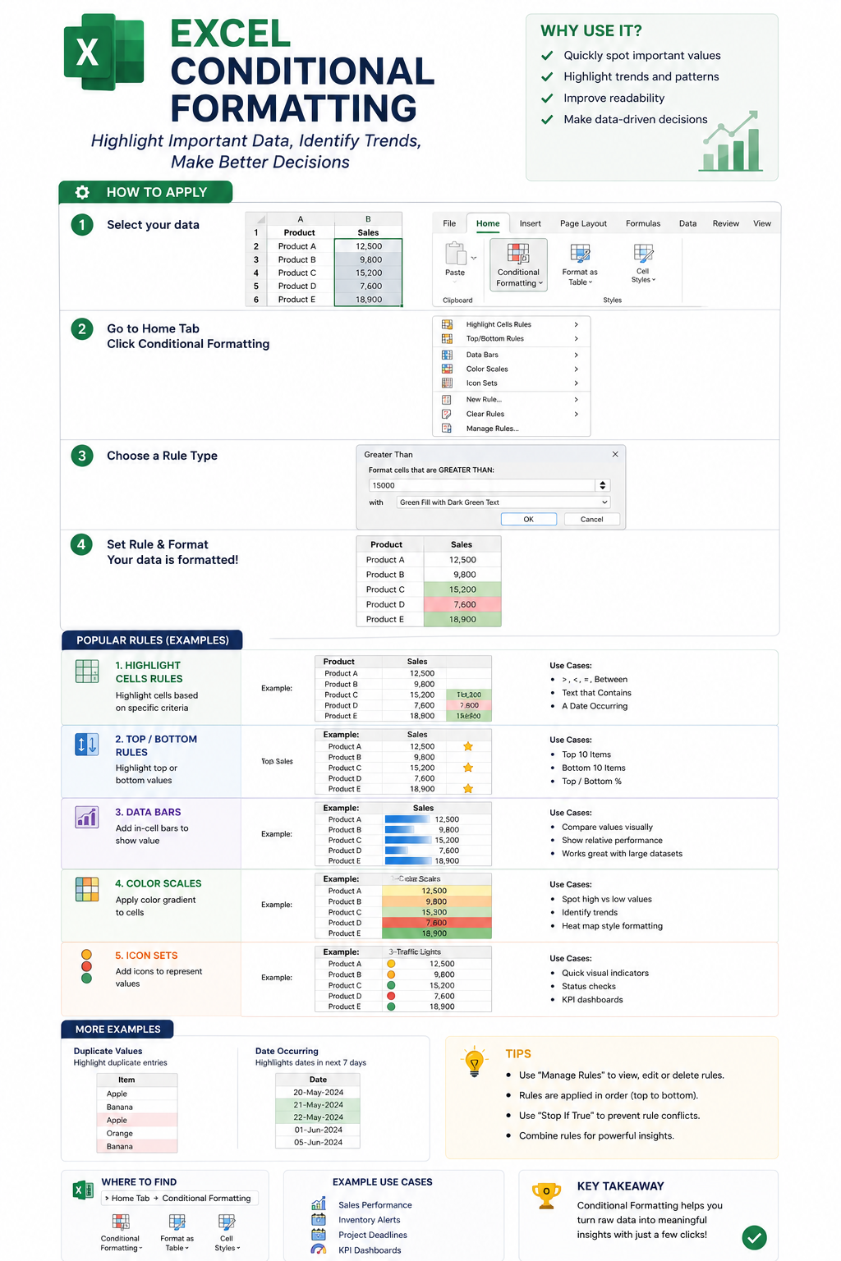
Task: Click Product E's blue data bar
Action: pos(408,861)
